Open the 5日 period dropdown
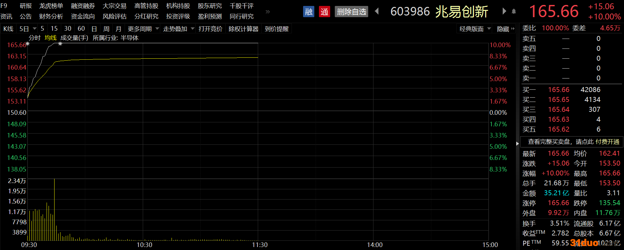The image size is (624, 250). [28, 29]
